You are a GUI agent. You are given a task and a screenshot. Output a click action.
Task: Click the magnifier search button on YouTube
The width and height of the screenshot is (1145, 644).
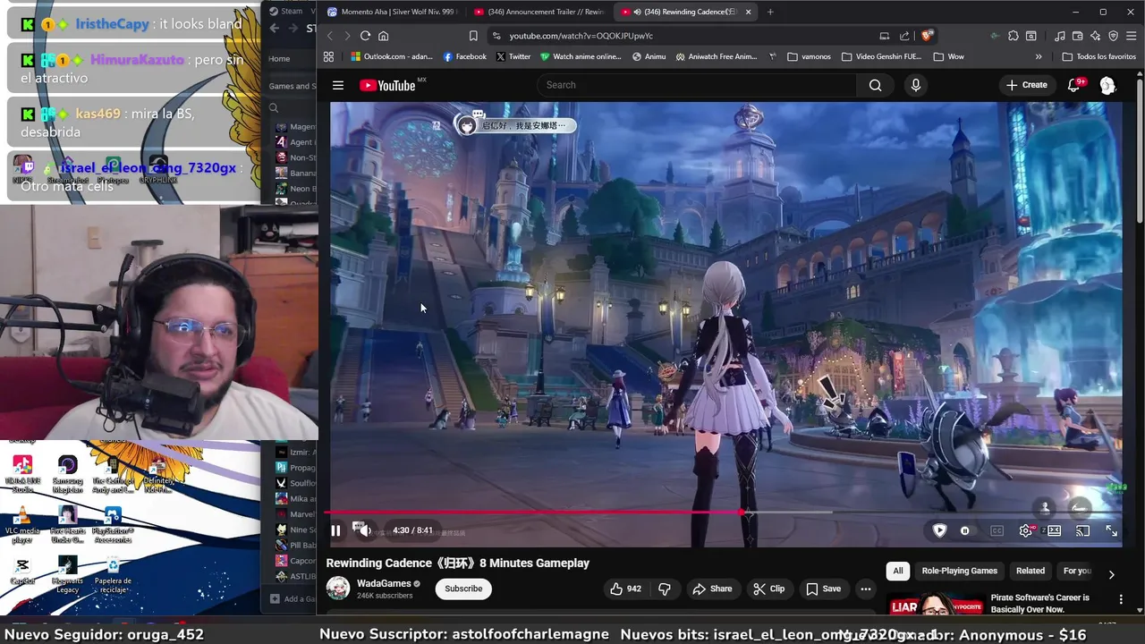876,85
